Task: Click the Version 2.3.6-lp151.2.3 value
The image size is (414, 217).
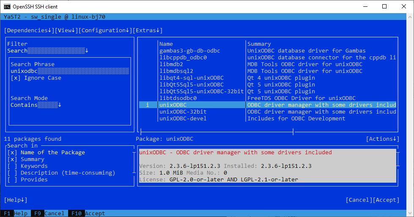Action: click(x=195, y=166)
